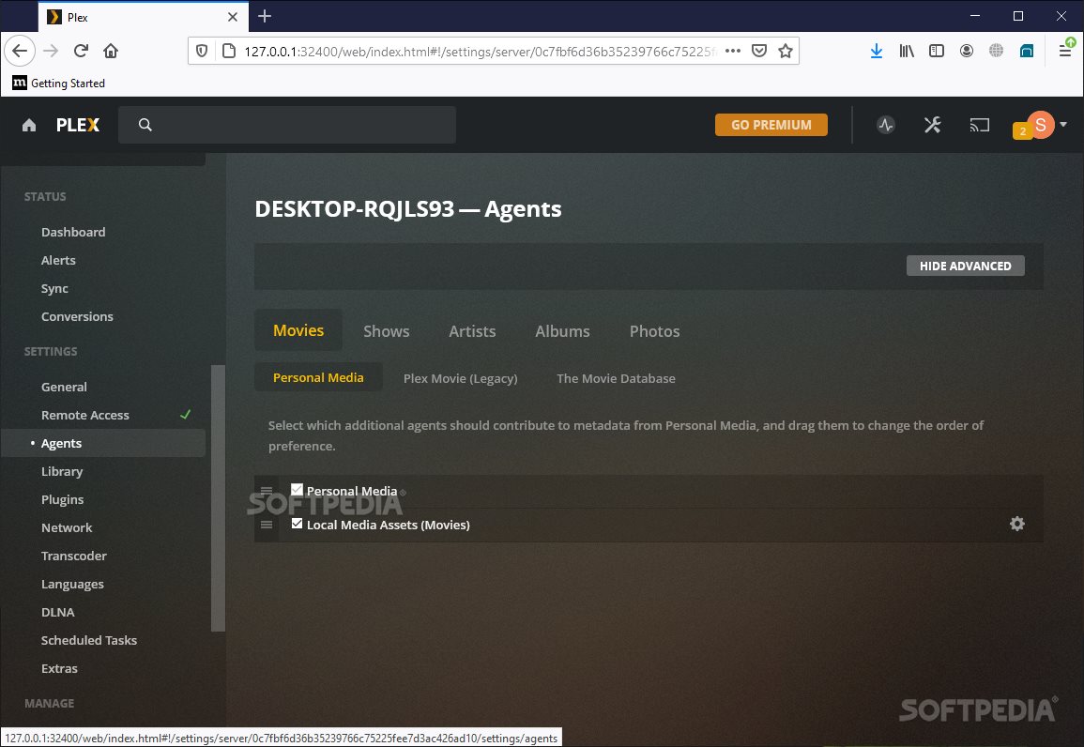Open Extras settings
Image resolution: width=1084 pixels, height=747 pixels.
tap(59, 668)
